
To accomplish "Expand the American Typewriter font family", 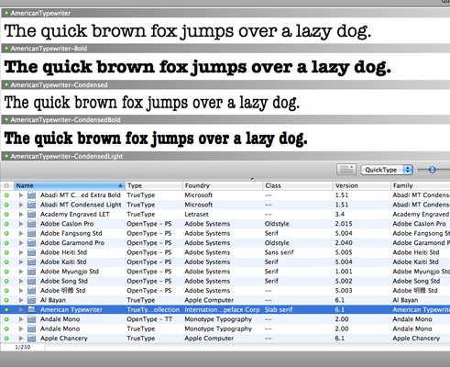I will [x=21, y=309].
